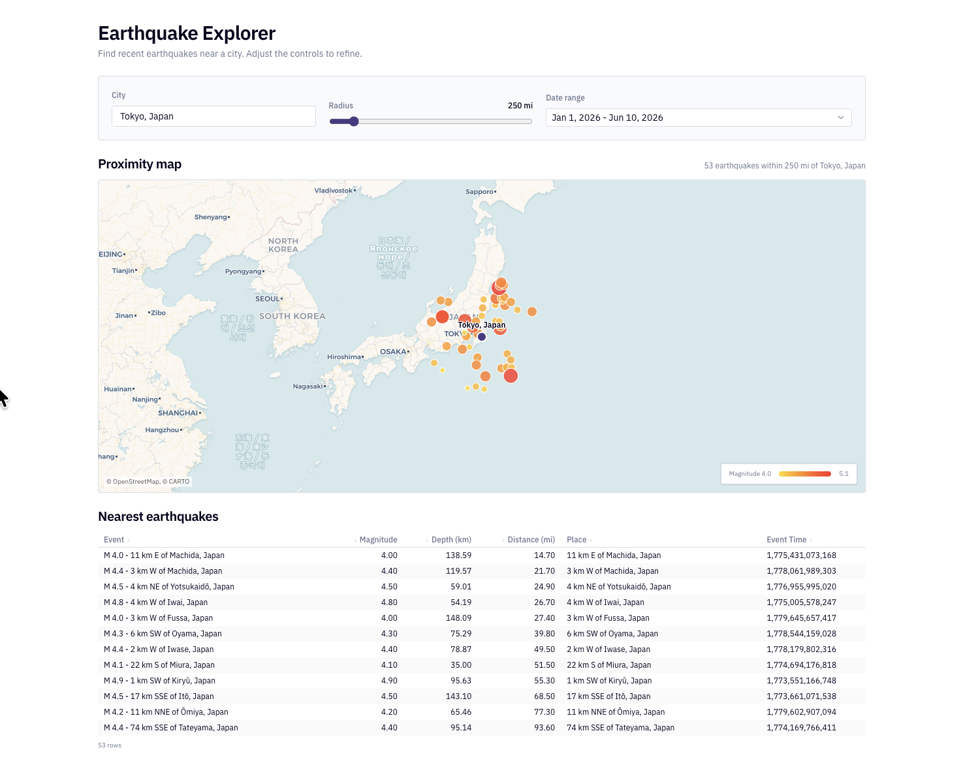Select row M 4.8 - 4 km W of Iwai, Japan
The image size is (961, 765).
[482, 602]
